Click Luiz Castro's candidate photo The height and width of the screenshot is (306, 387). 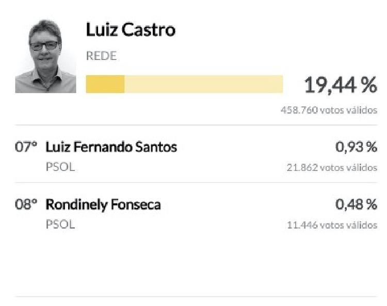click(45, 56)
